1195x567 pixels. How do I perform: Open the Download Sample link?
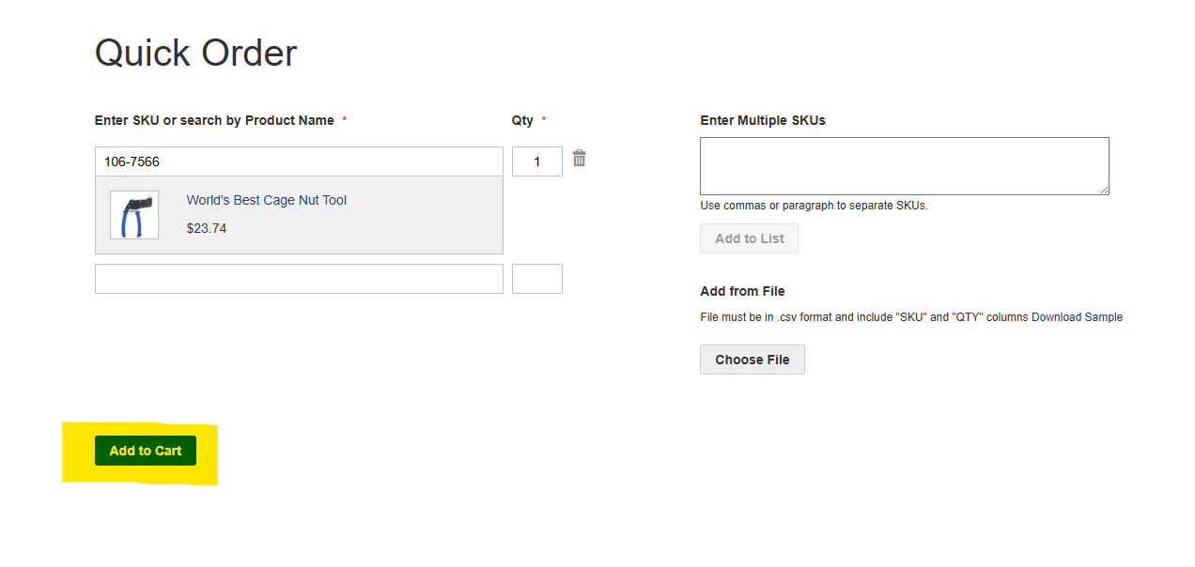pyautogui.click(x=1077, y=317)
